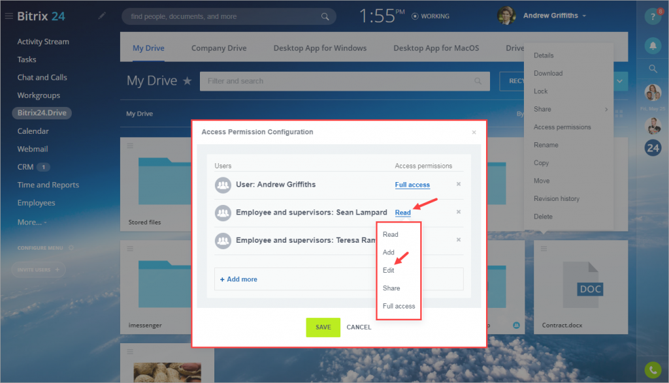Switch to the Company Drive tab
The height and width of the screenshot is (383, 669).
(x=219, y=48)
